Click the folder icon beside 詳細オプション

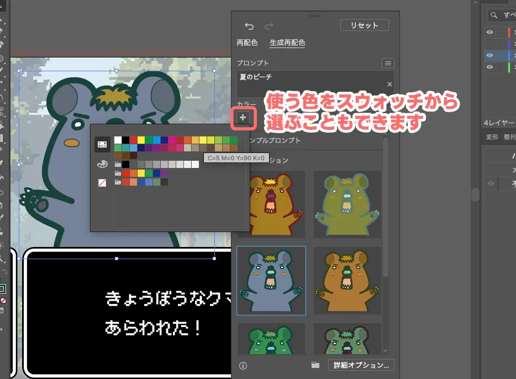tap(315, 365)
